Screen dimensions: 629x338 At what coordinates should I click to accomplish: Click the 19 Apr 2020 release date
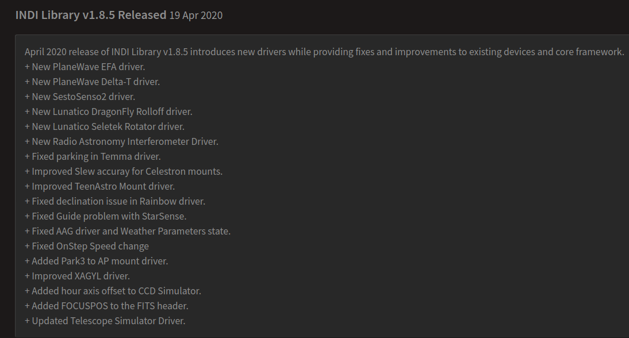195,16
